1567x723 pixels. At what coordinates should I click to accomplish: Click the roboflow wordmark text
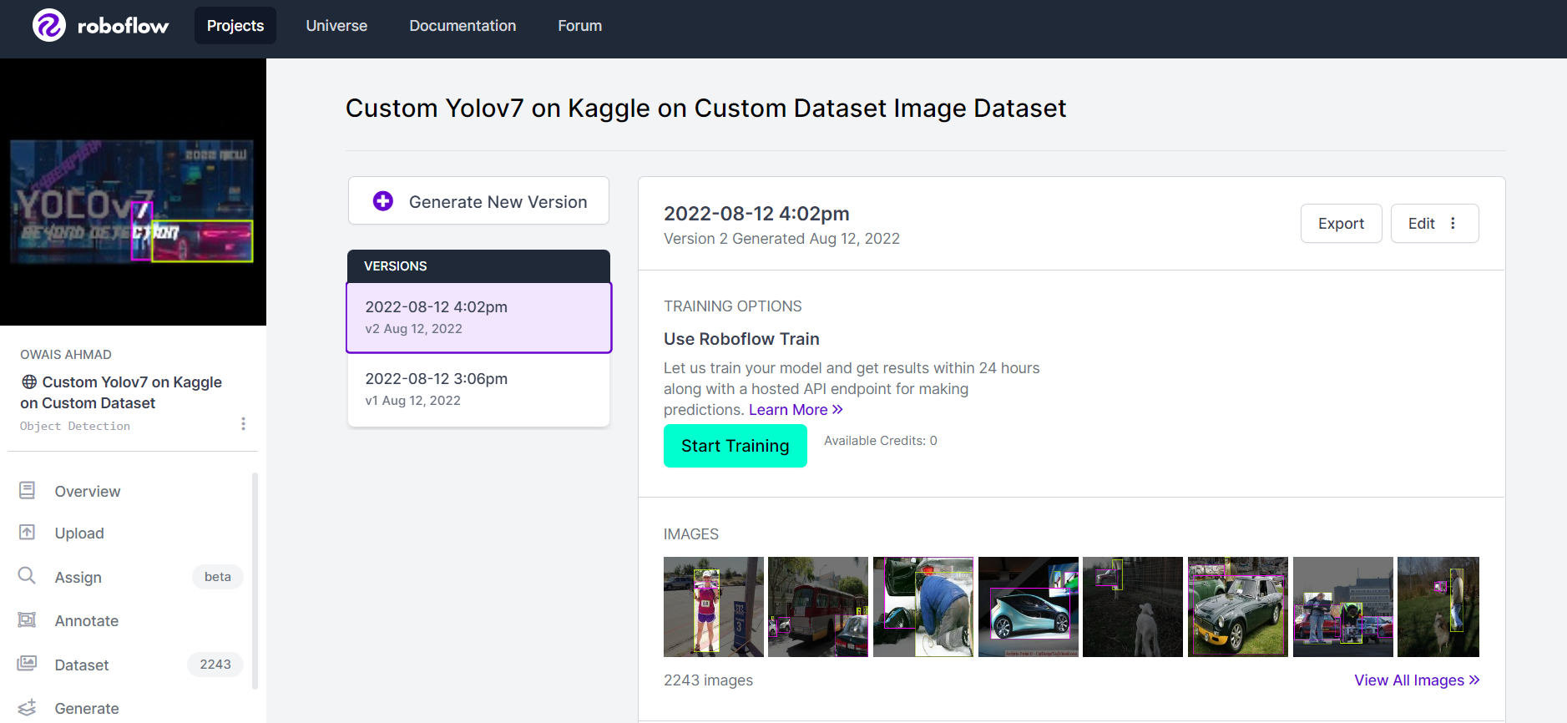[123, 26]
